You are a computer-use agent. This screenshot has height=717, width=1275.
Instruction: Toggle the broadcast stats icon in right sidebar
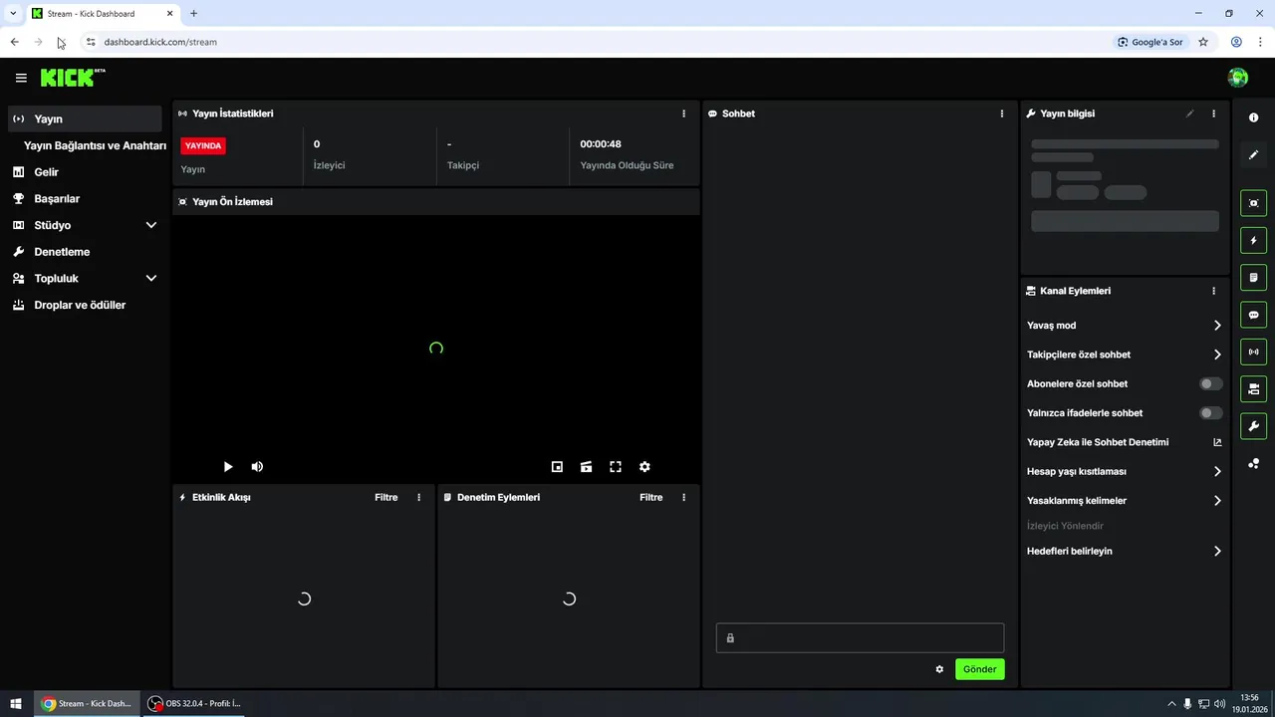pyautogui.click(x=1253, y=352)
